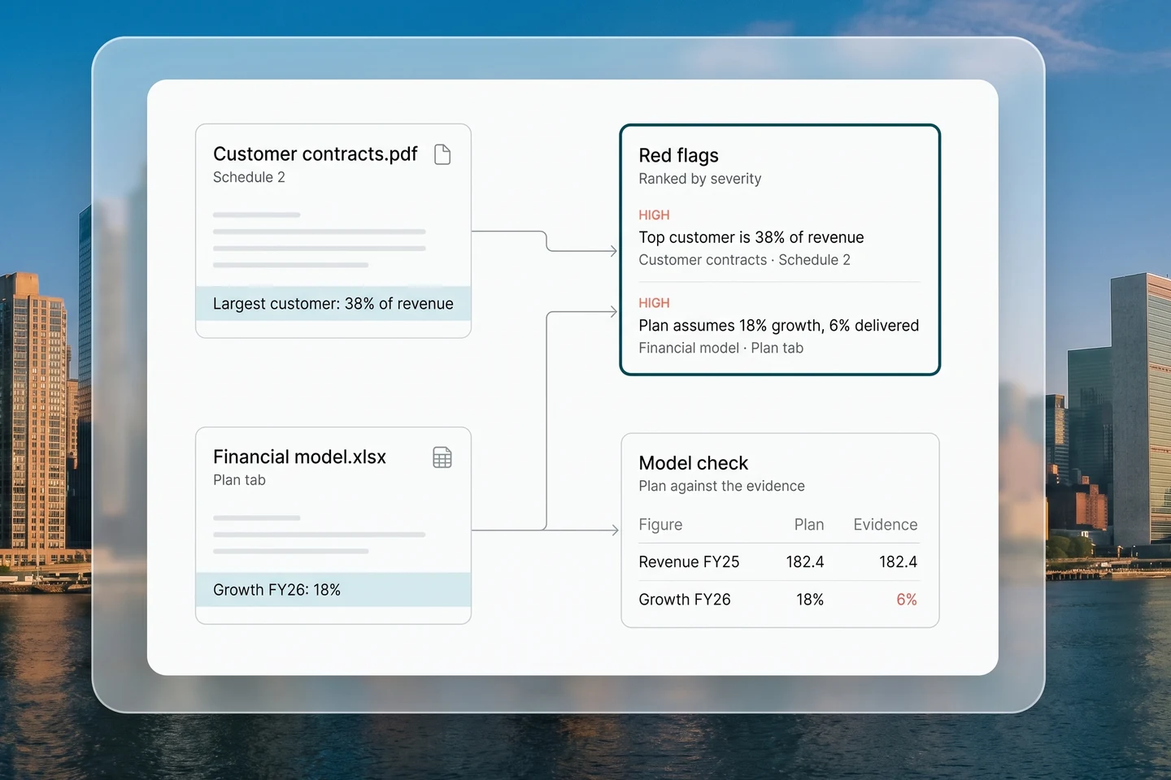Open the Financial model.xlsx title
The width and height of the screenshot is (1171, 780).
tap(299, 457)
